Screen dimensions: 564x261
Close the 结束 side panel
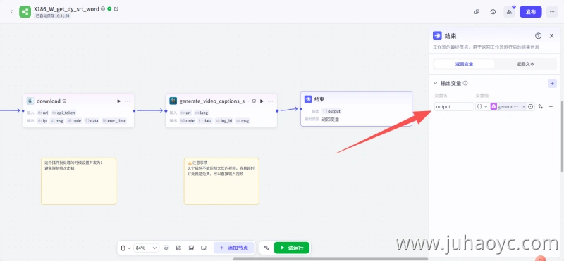tap(551, 36)
